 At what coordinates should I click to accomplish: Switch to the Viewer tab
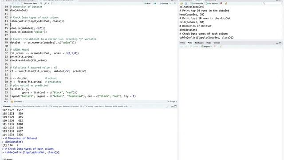(x=217, y=43)
